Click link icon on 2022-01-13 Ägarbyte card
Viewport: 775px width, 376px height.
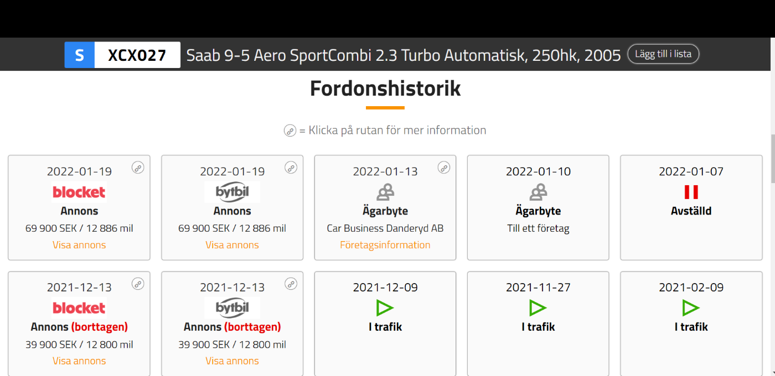tap(444, 168)
